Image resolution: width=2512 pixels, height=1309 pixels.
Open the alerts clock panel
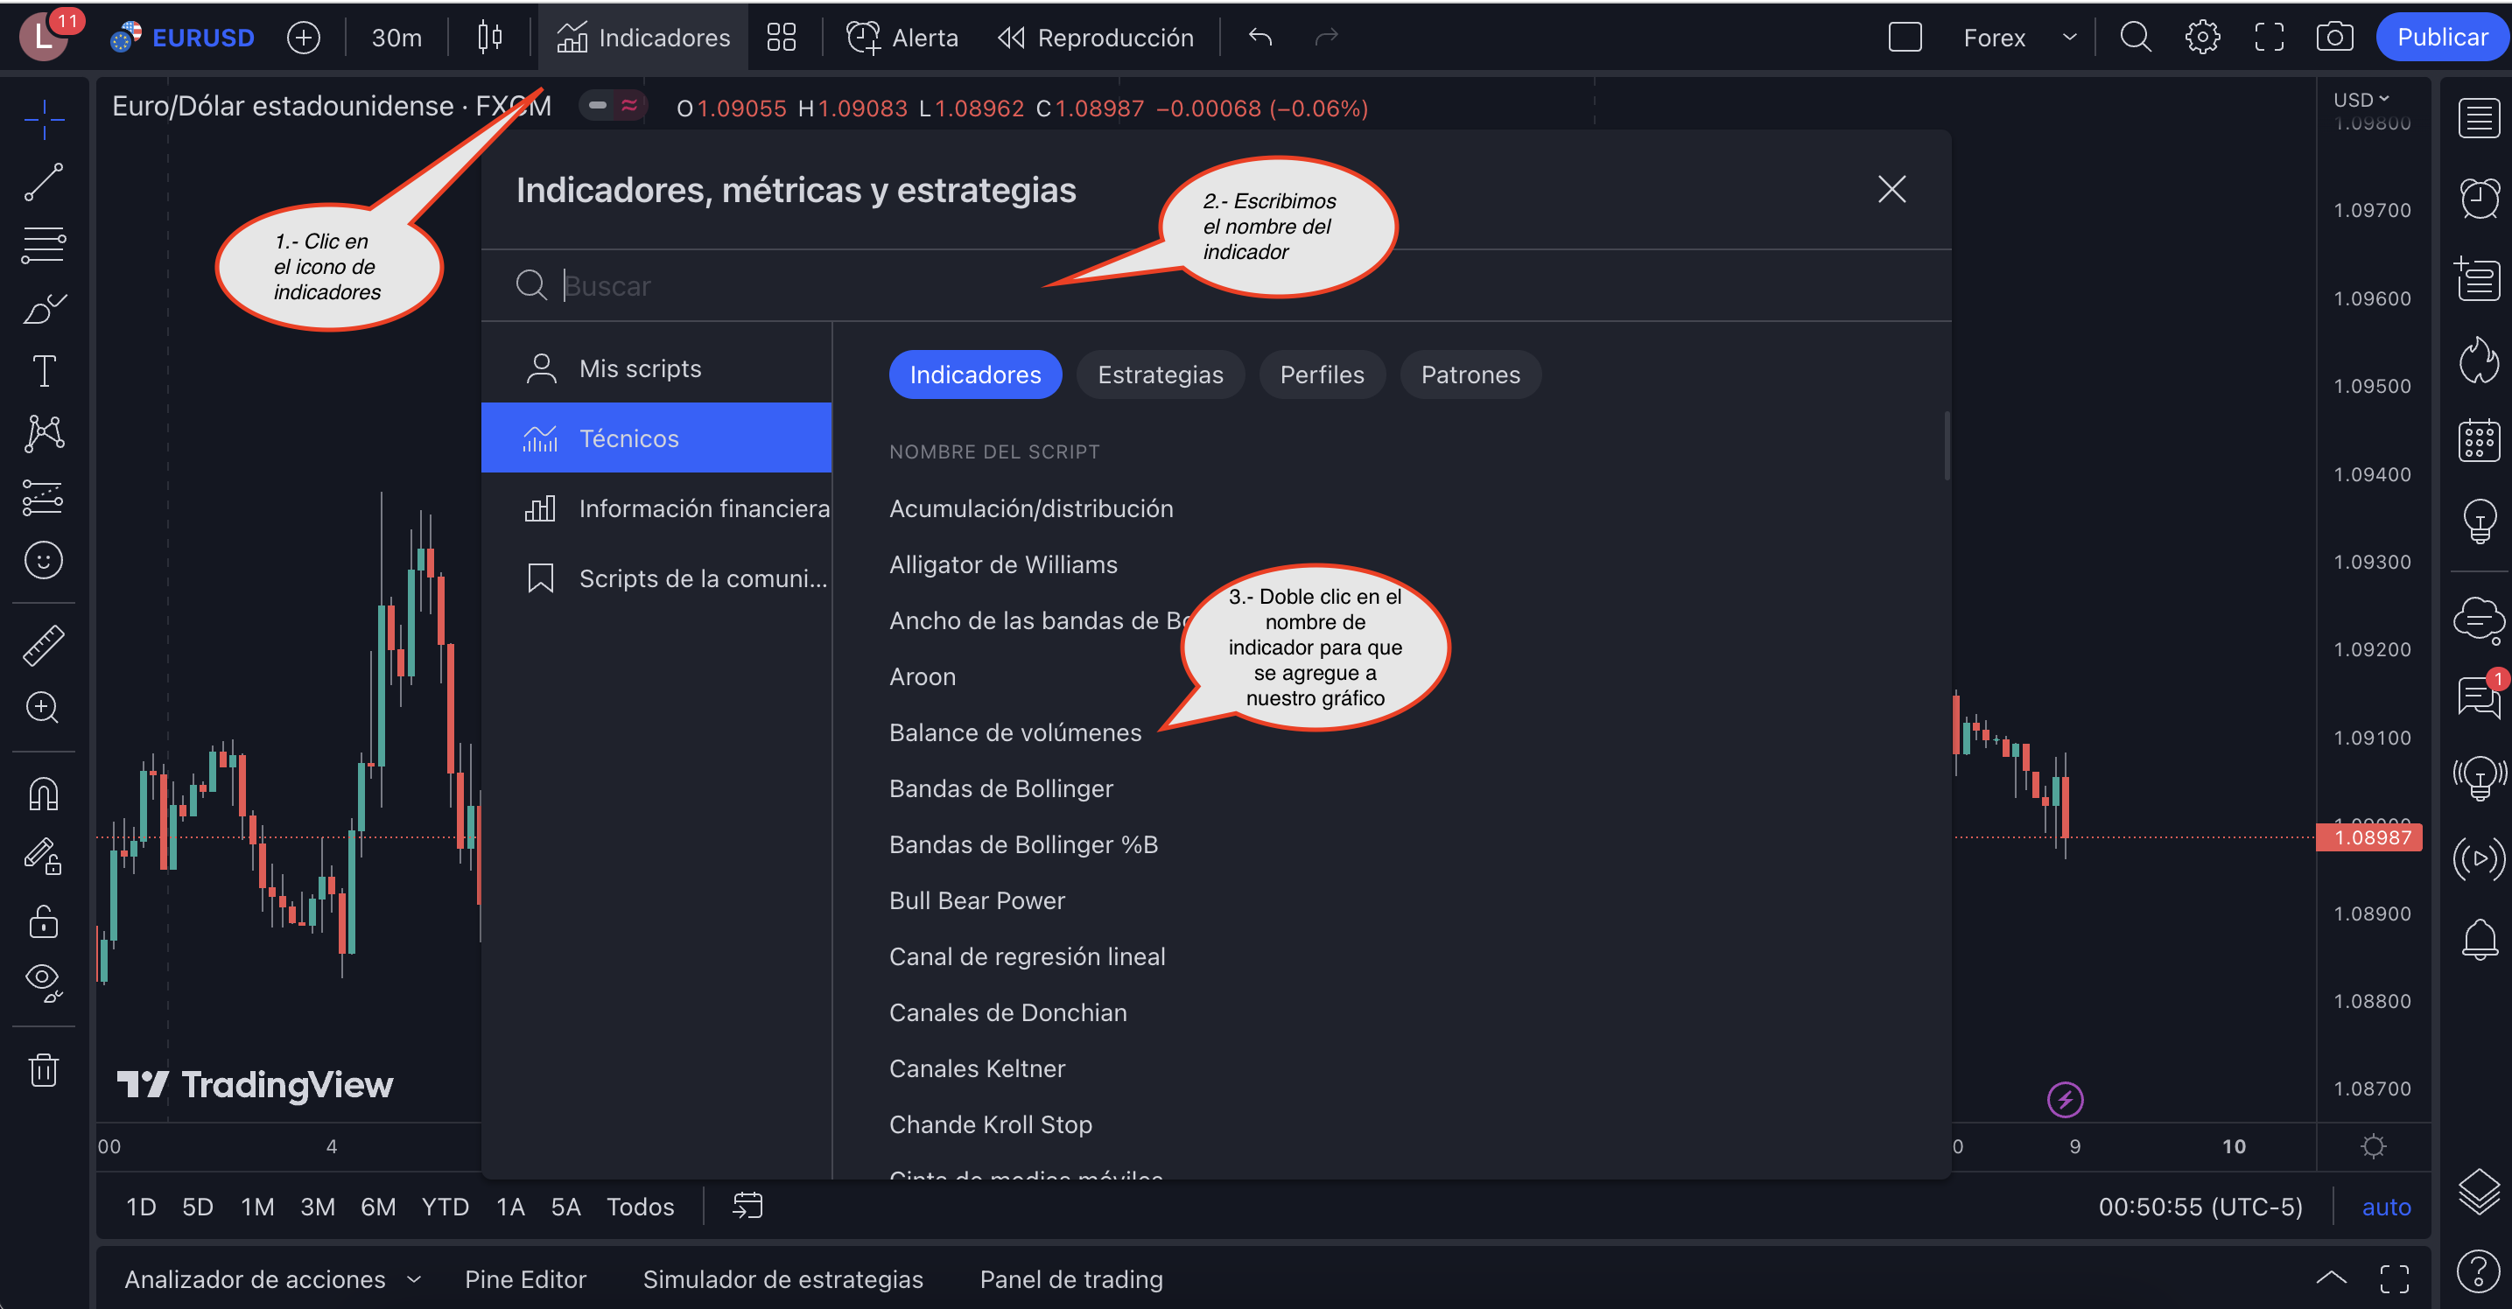pos(2478,199)
